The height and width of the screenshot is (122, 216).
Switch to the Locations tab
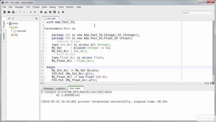click(x=60, y=88)
